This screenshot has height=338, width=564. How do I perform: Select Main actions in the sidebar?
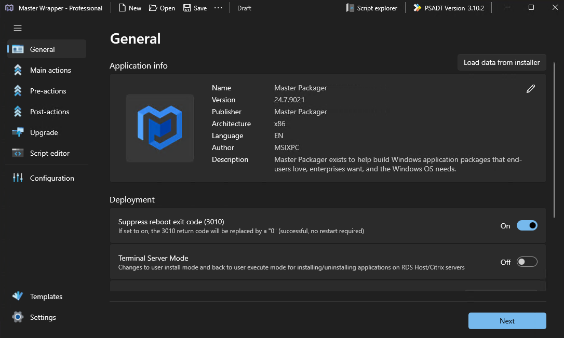[x=50, y=70]
